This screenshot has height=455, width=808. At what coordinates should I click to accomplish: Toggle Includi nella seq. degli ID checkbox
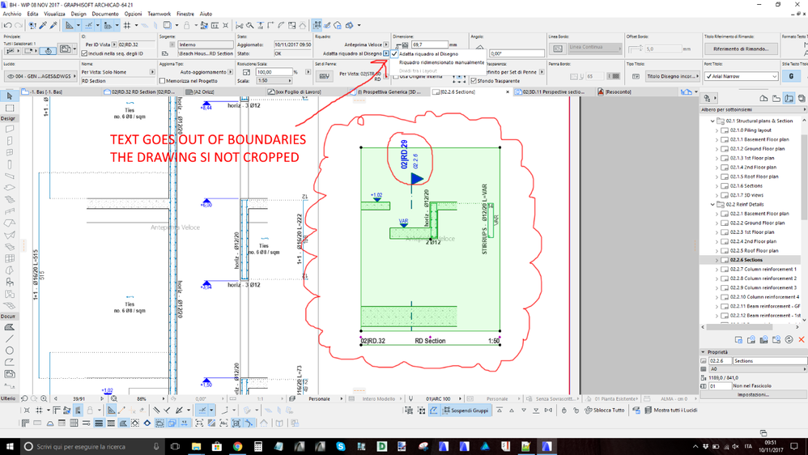coord(84,53)
